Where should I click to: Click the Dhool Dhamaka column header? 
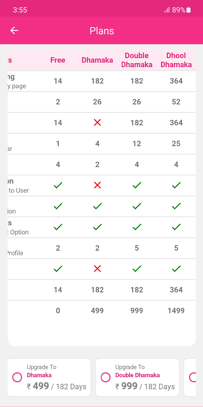coord(176,60)
